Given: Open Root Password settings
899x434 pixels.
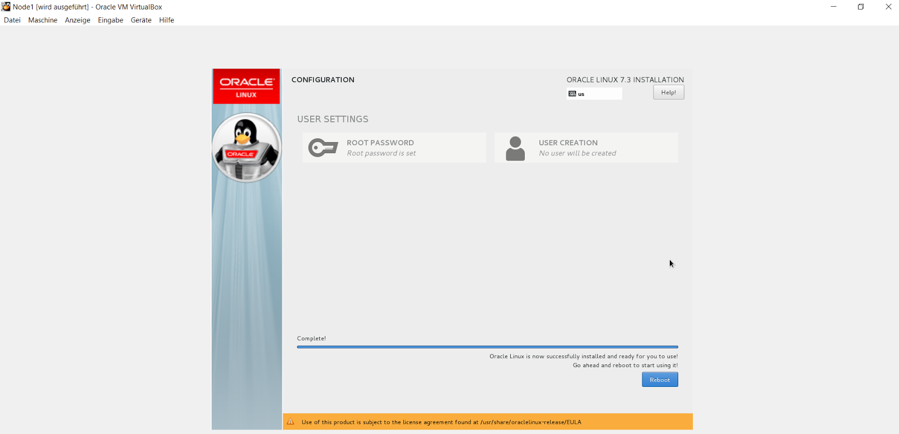Looking at the screenshot, I should [x=394, y=148].
